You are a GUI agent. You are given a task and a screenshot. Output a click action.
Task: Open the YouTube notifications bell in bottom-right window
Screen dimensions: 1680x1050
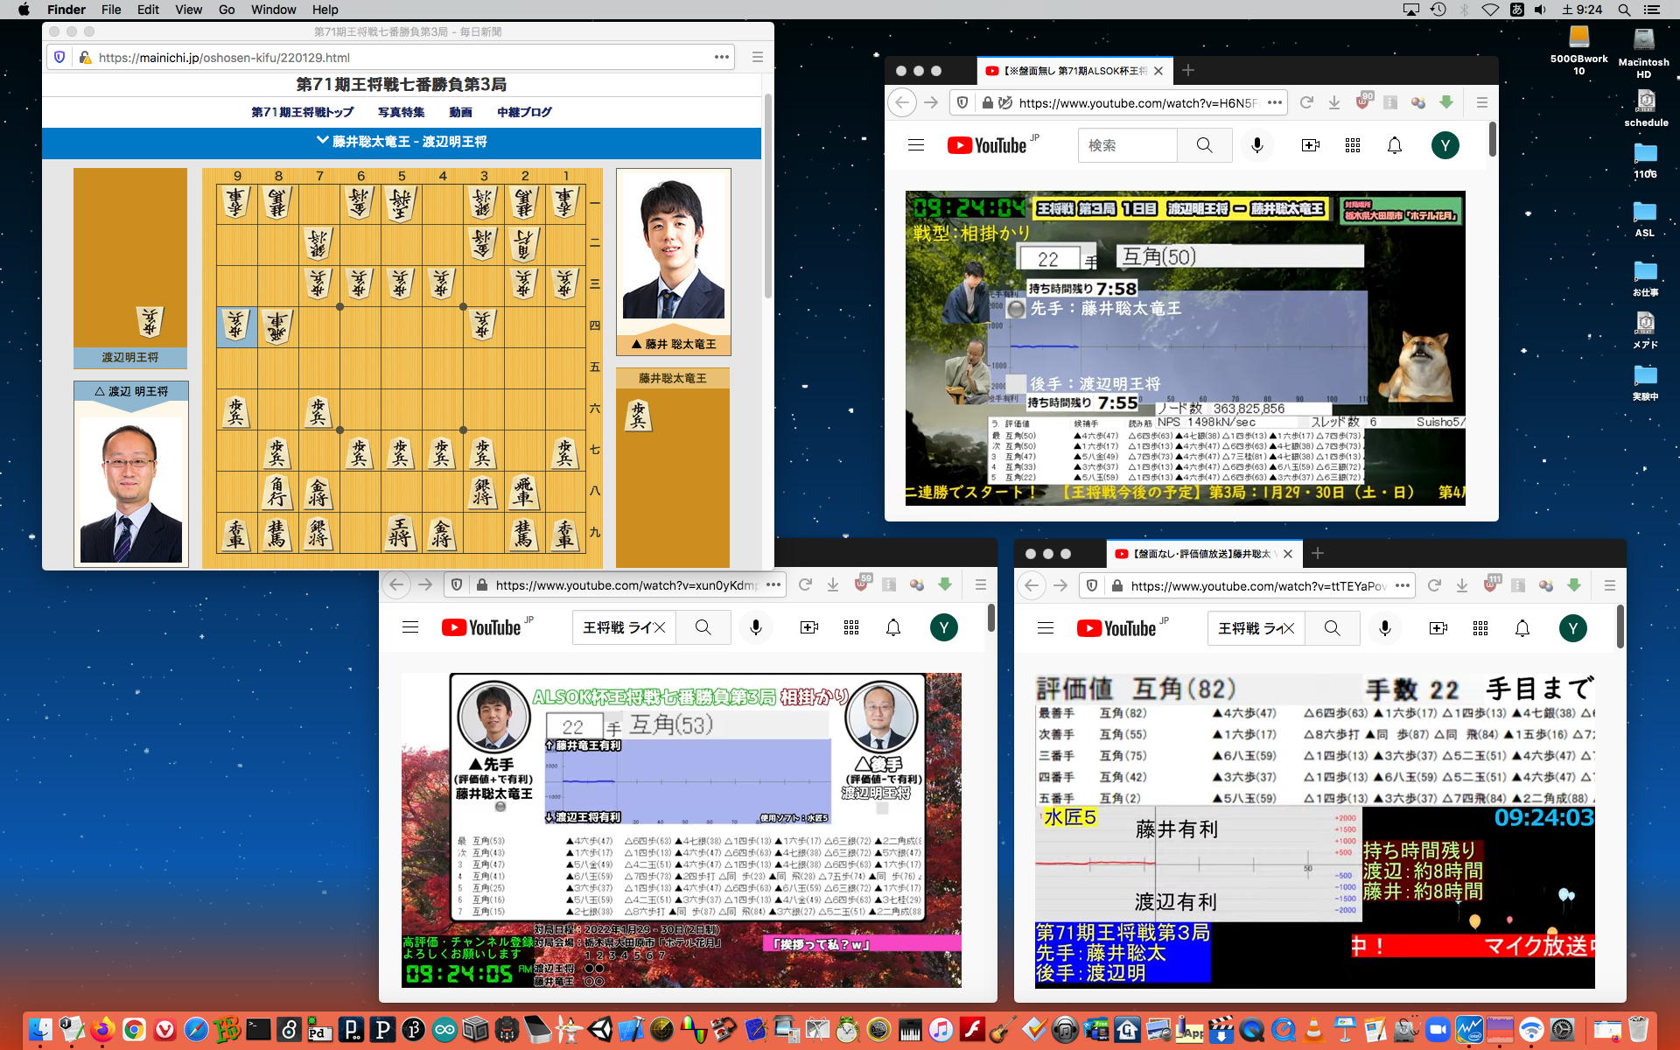tap(1522, 628)
